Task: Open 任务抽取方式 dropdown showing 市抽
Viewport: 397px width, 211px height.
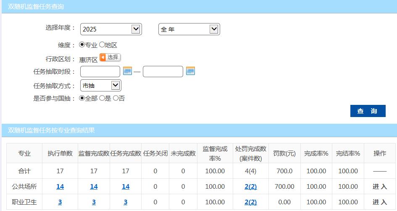Action: (x=100, y=86)
